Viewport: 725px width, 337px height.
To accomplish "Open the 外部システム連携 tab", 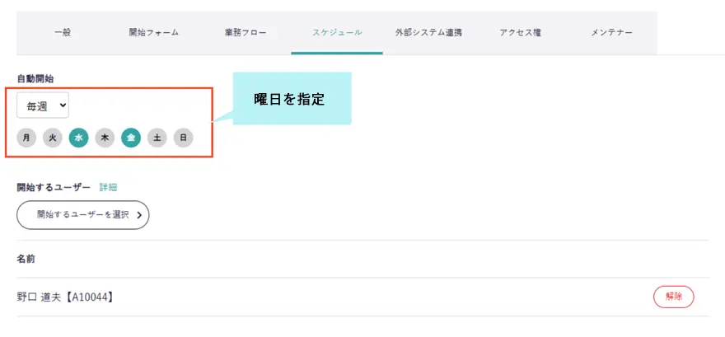I will pyautogui.click(x=428, y=33).
